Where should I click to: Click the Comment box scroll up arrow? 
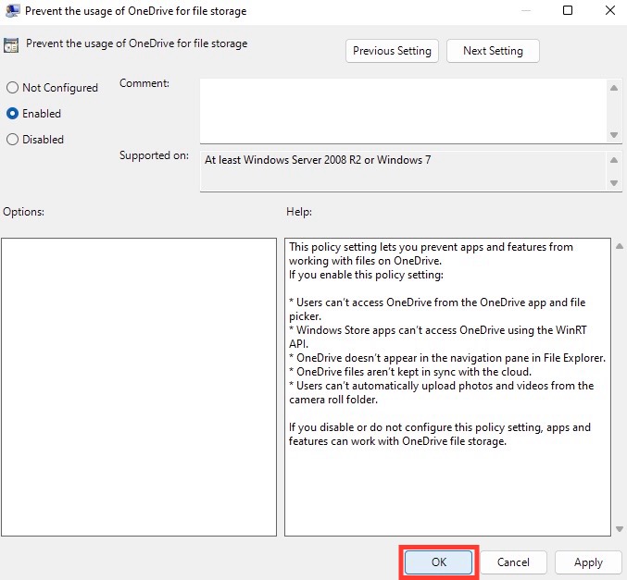[x=614, y=88]
